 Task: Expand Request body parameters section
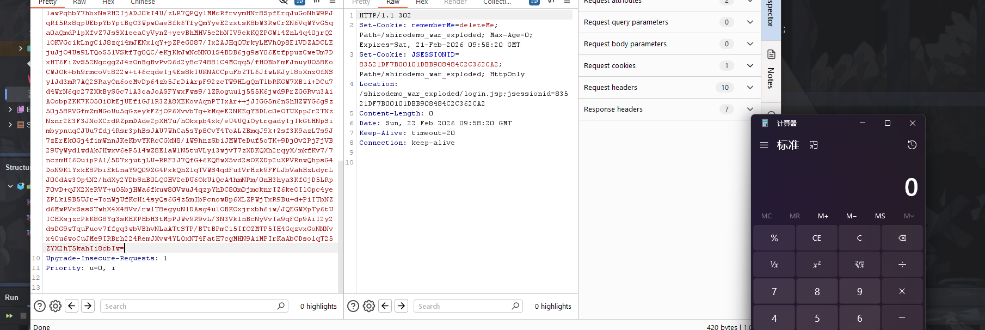coord(750,44)
